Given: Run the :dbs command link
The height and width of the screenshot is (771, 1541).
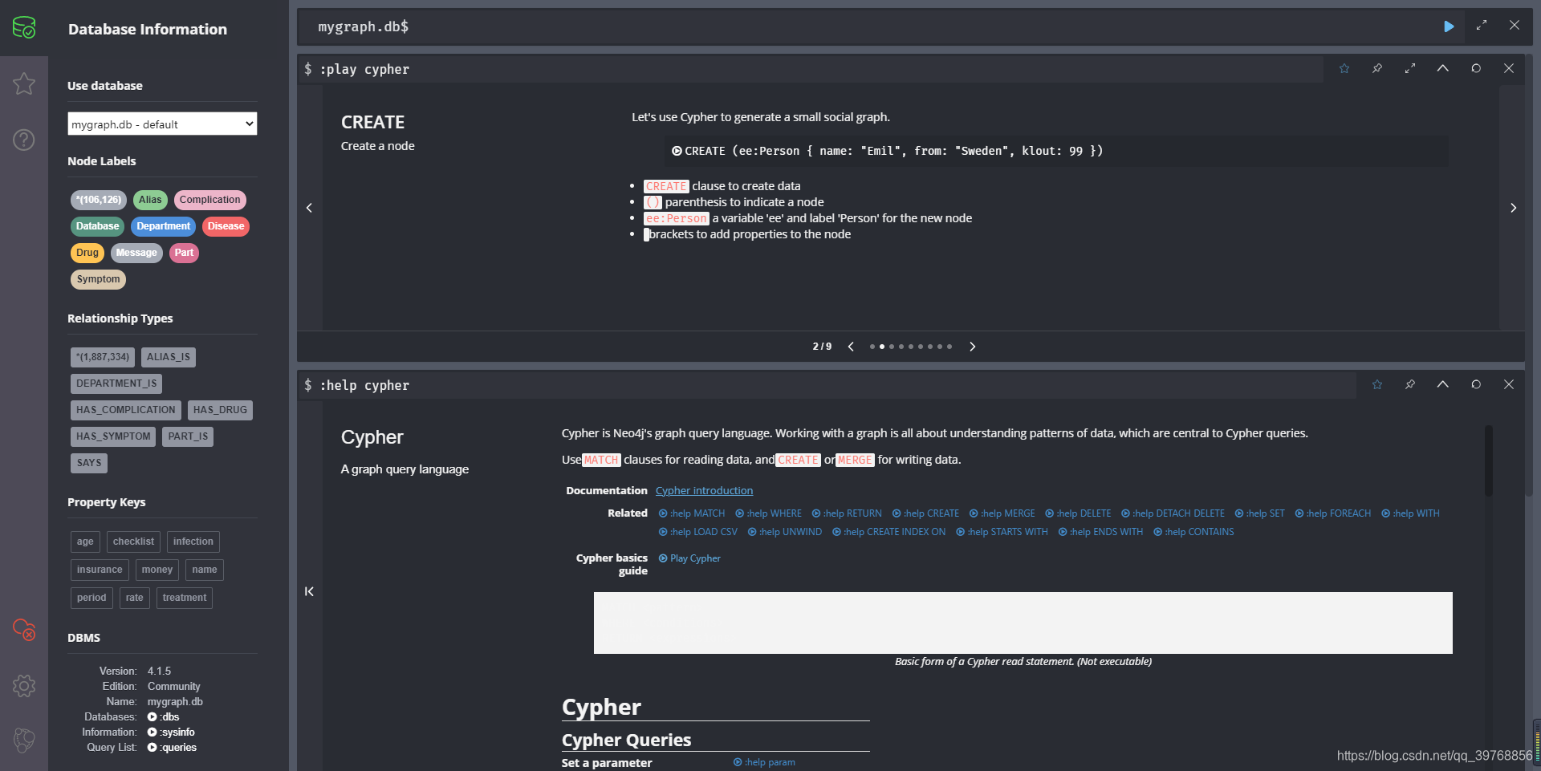Looking at the screenshot, I should click(x=164, y=717).
